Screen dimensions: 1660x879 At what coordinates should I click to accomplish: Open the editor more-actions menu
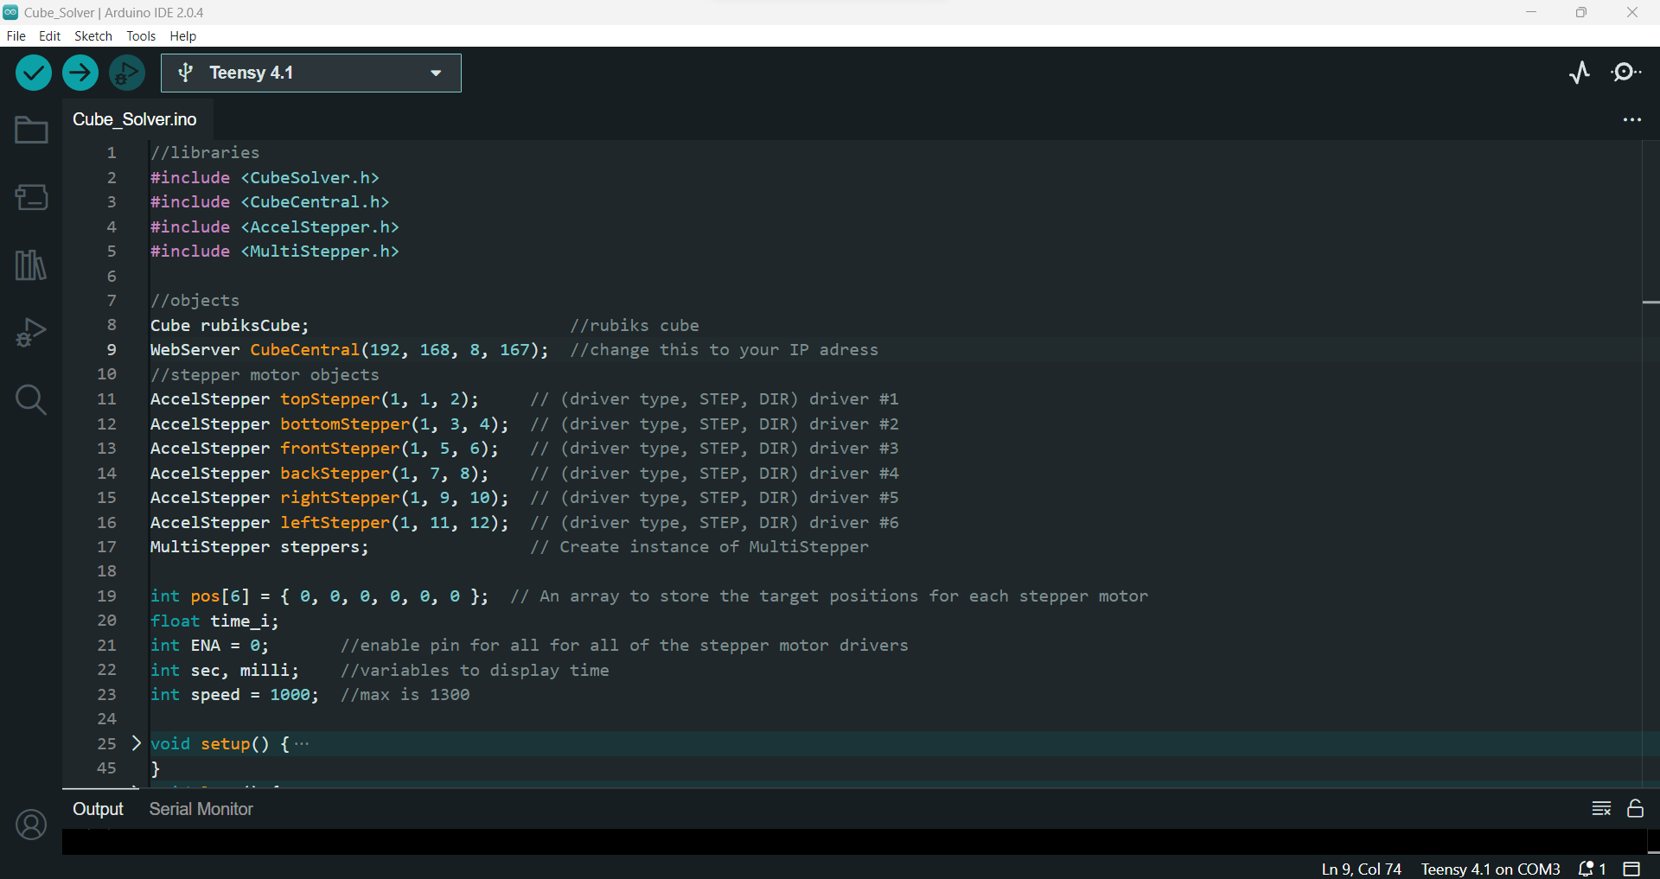[x=1632, y=120]
